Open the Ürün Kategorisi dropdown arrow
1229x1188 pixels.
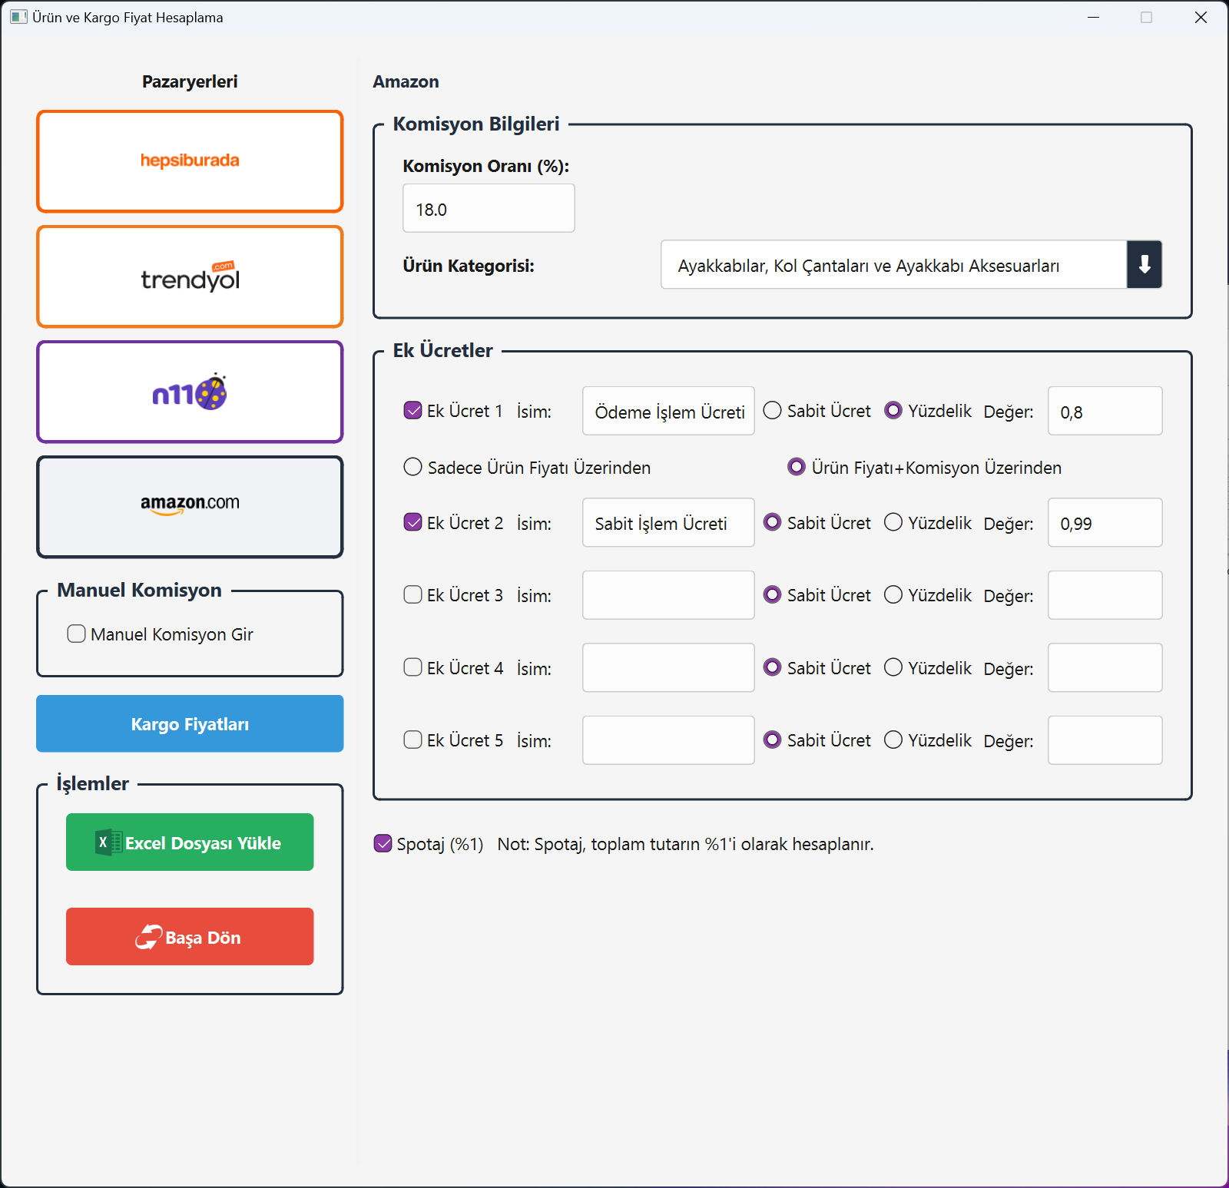(1145, 265)
